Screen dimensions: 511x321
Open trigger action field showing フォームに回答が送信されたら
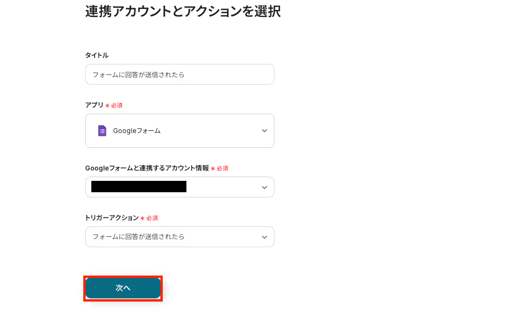(x=180, y=237)
